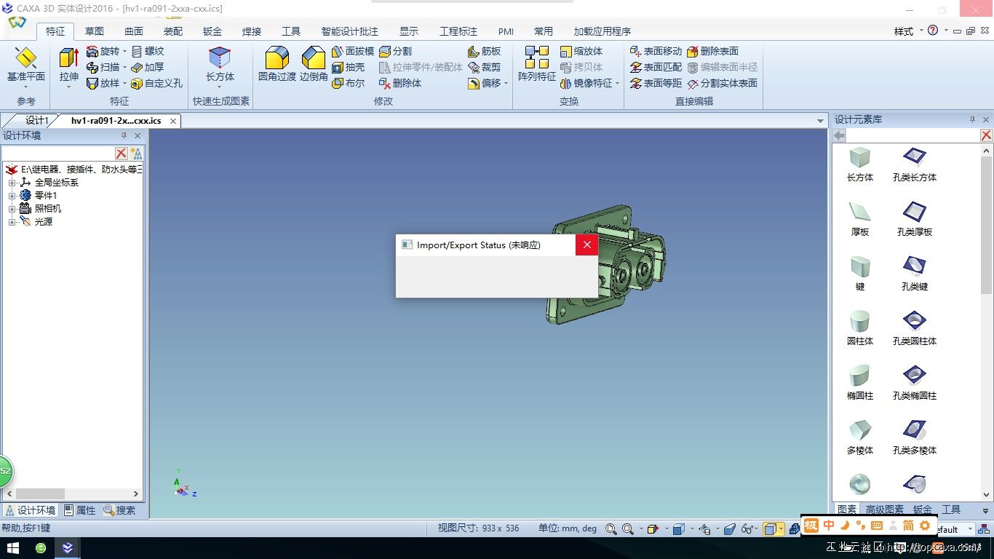Switch to the 属性 panel tab

click(79, 510)
